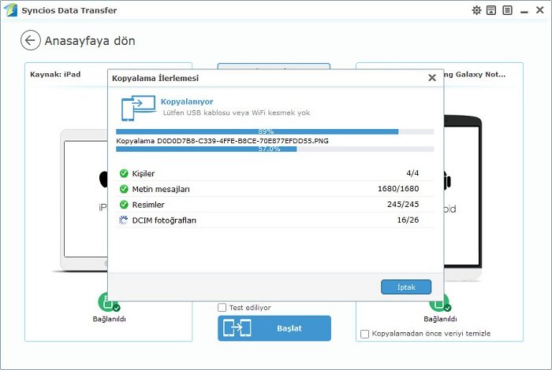The width and height of the screenshot is (552, 370).
Task: Click the Syncios app logo
Action: (10, 9)
